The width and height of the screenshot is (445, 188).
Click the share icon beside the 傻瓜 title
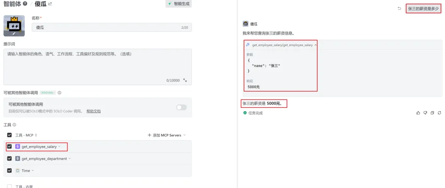point(50,4)
